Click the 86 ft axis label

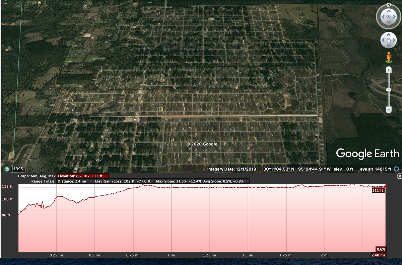(x=6, y=215)
